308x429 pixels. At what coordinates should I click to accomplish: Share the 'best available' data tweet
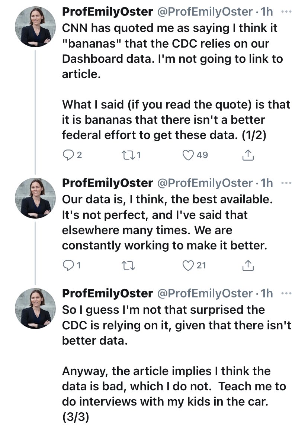pos(248,265)
